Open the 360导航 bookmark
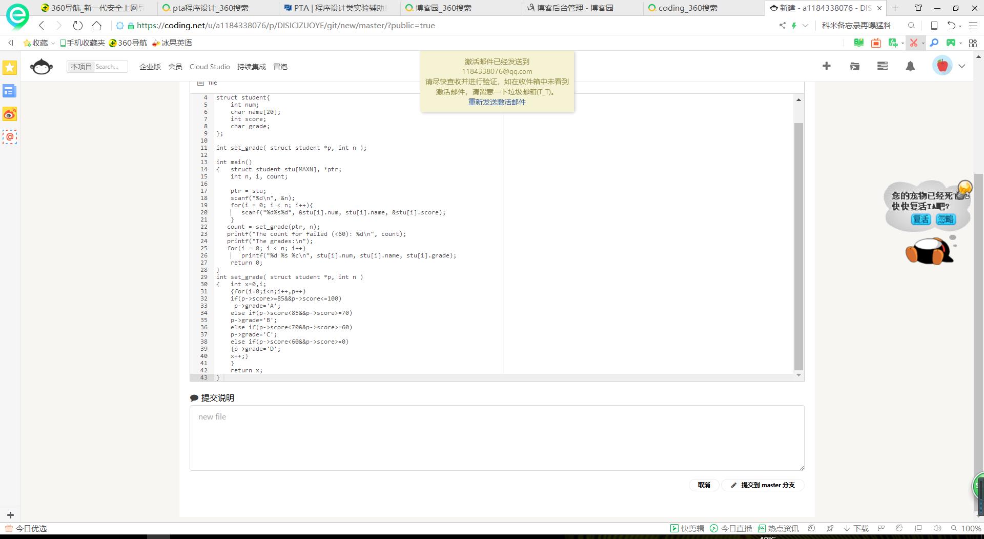 pos(128,43)
